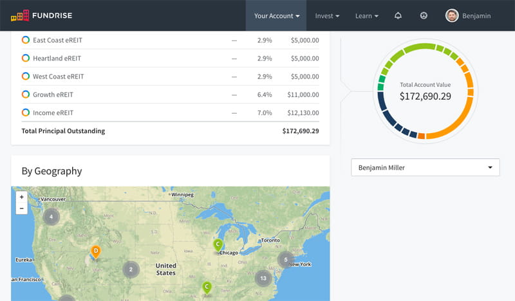Zoom out on the map
The height and width of the screenshot is (301, 515).
click(x=21, y=208)
